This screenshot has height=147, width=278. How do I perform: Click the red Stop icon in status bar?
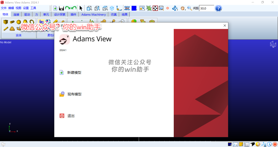275,144
